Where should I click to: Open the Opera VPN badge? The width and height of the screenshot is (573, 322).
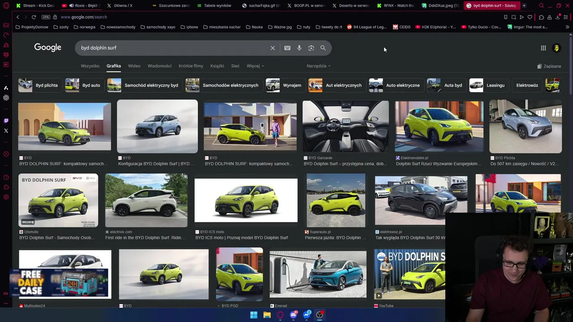coord(46,17)
